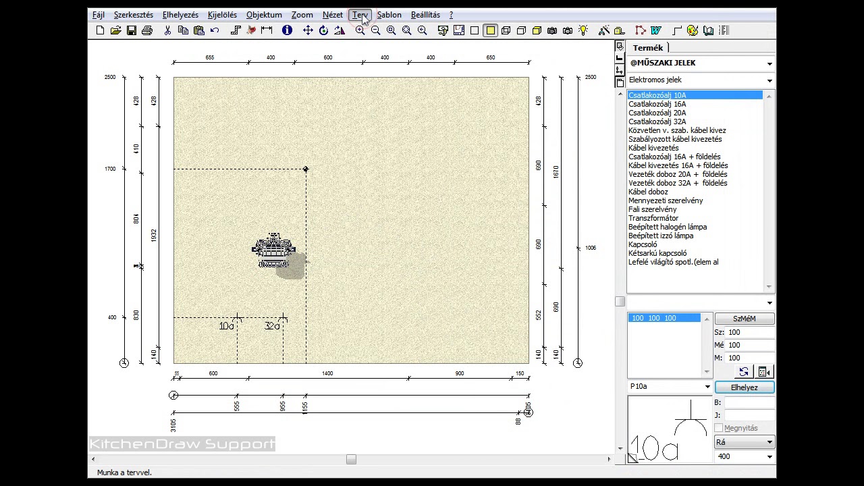Image resolution: width=864 pixels, height=486 pixels.
Task: Undo the last action via toolbar
Action: (215, 30)
